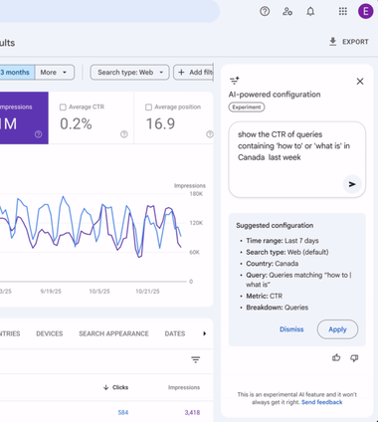This screenshot has width=378, height=422.
Task: Open the table filter rows icon
Action: tap(196, 359)
